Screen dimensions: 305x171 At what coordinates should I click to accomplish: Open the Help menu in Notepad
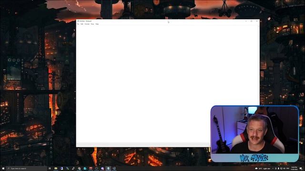click(x=97, y=24)
